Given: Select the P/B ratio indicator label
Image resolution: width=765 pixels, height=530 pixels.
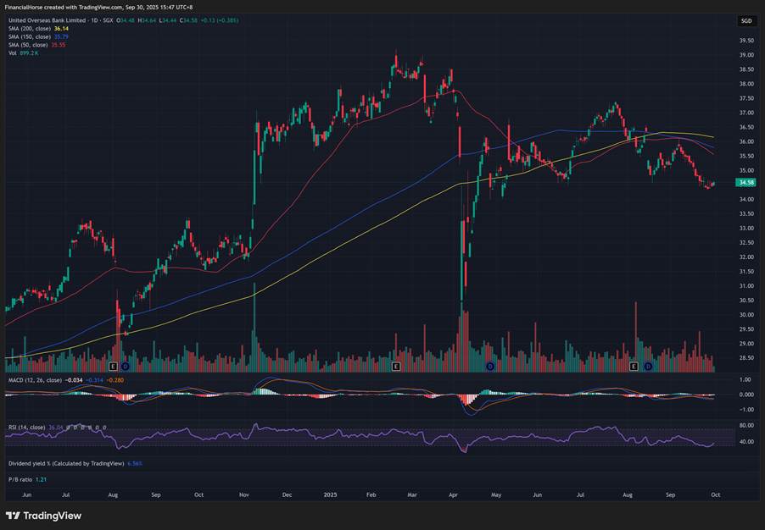Looking at the screenshot, I should point(20,479).
